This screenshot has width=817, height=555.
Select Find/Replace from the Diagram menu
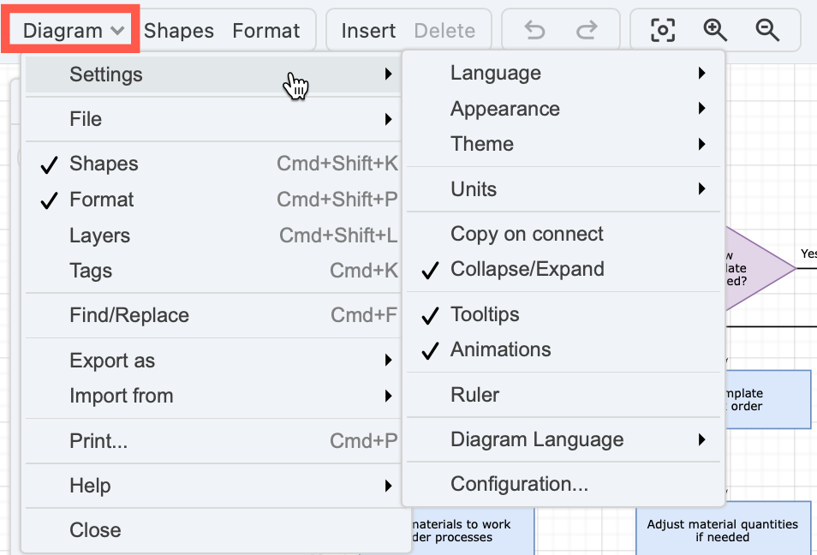point(129,316)
